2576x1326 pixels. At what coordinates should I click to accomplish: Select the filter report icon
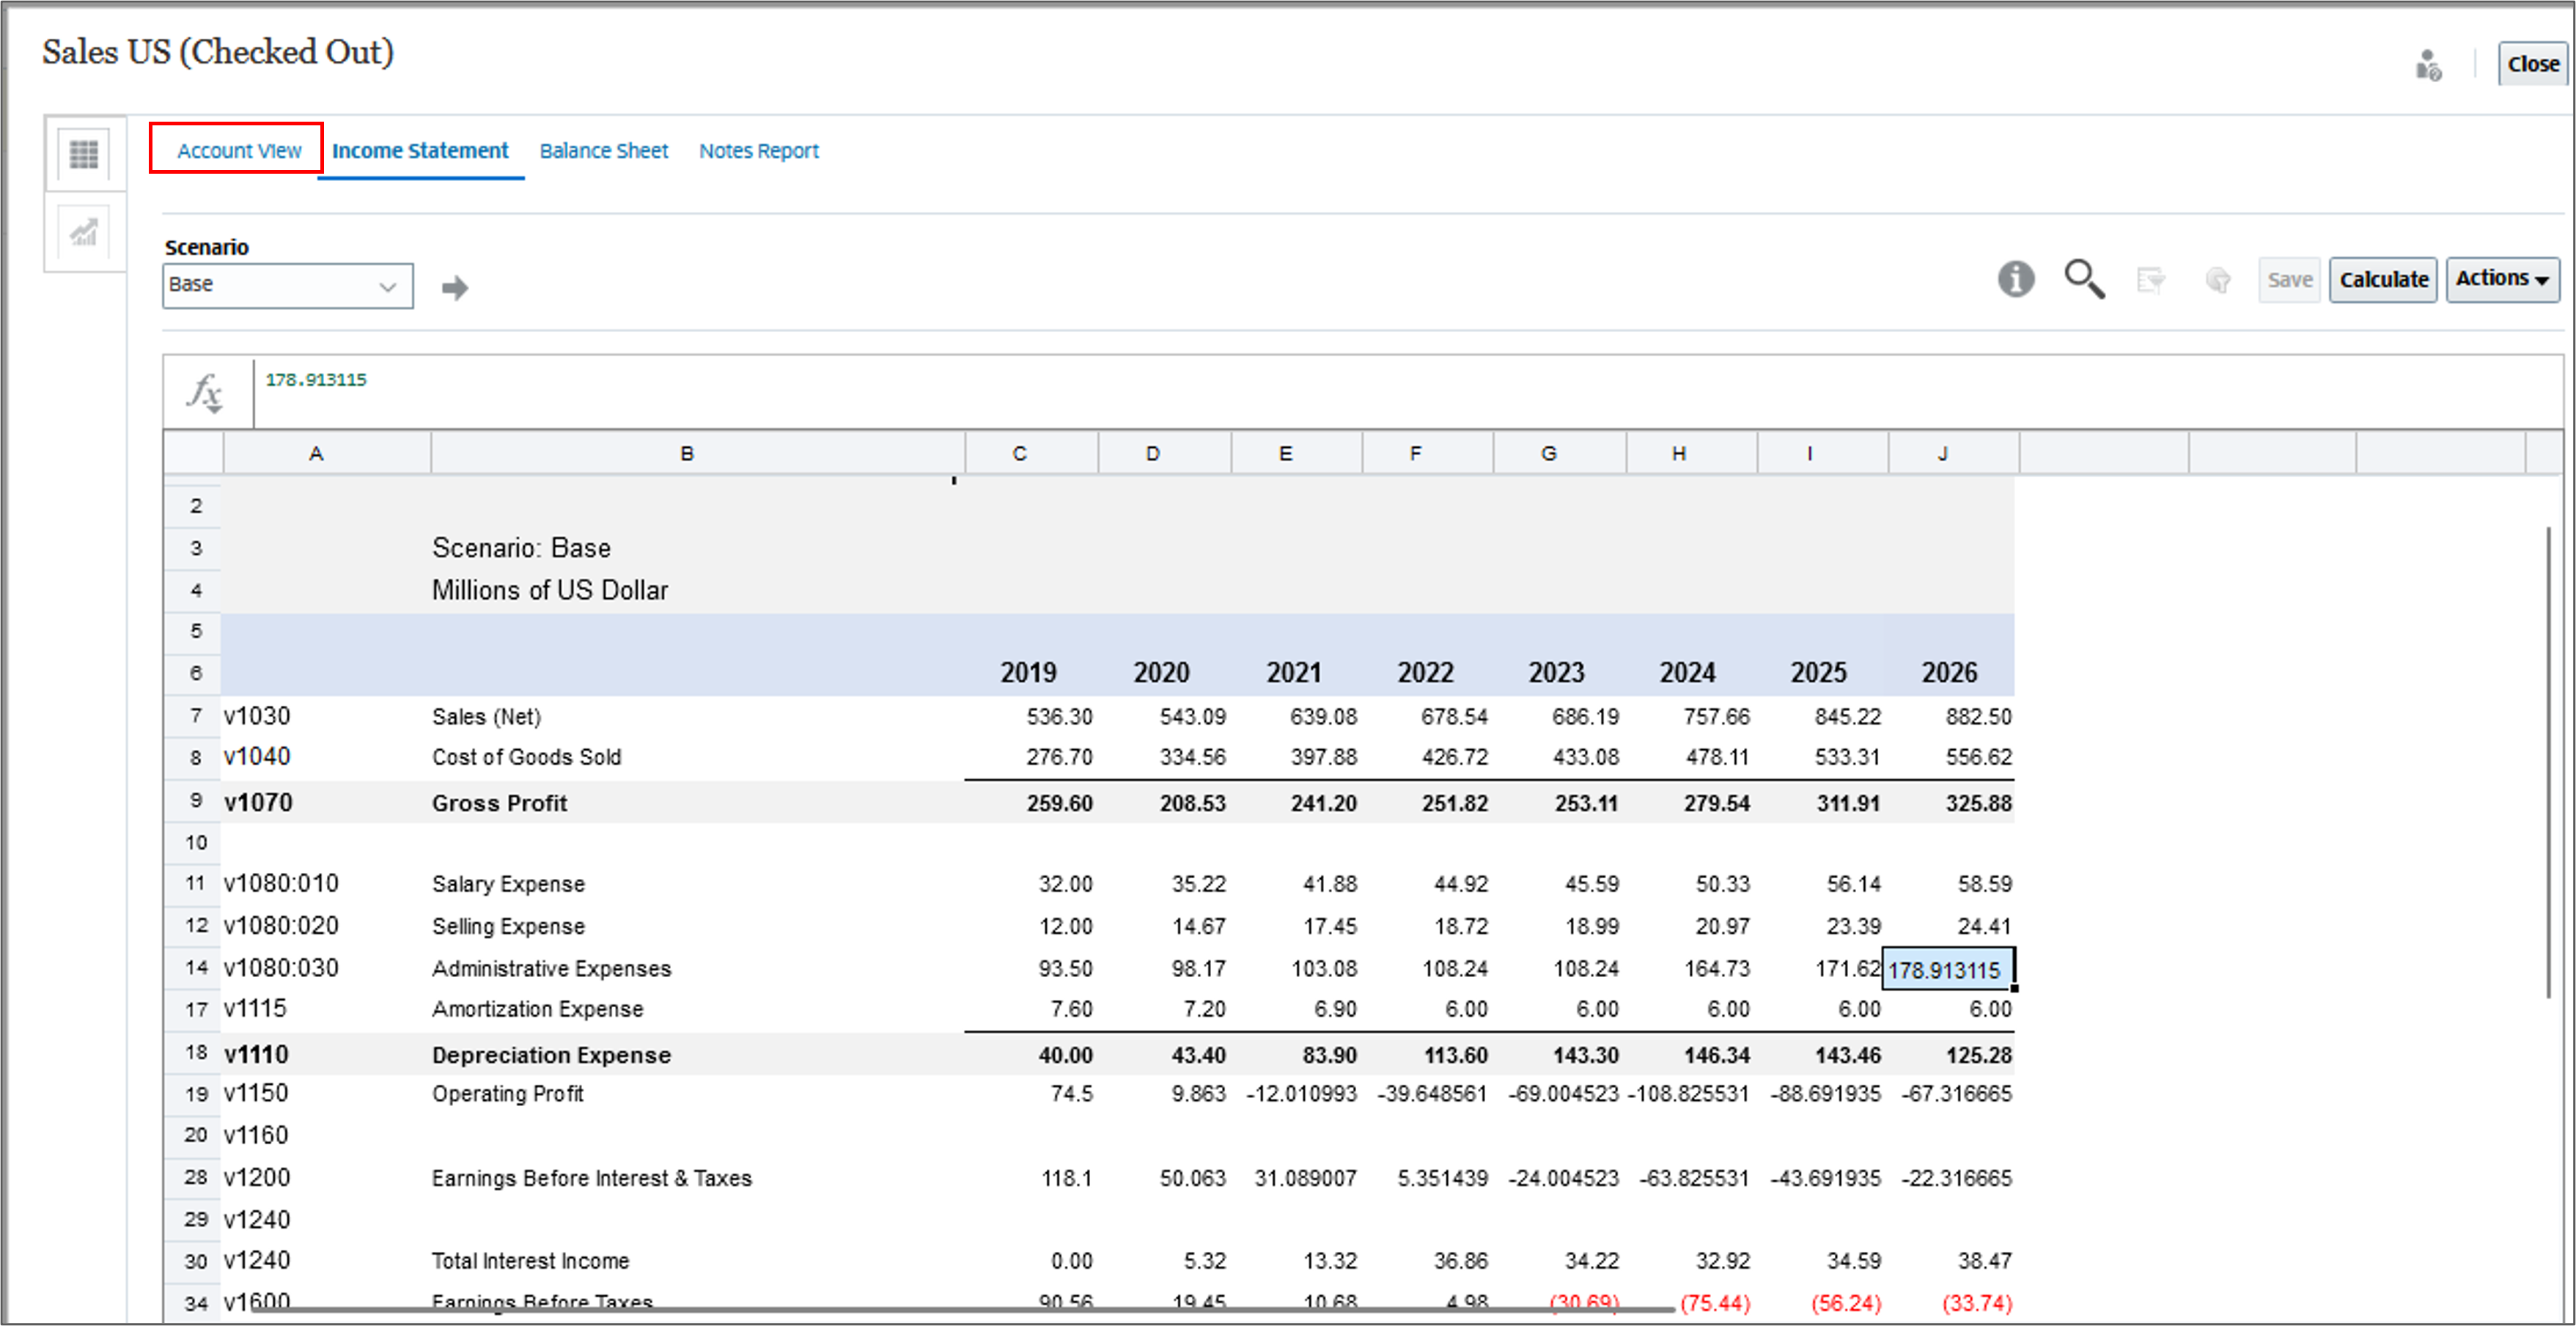[2152, 280]
